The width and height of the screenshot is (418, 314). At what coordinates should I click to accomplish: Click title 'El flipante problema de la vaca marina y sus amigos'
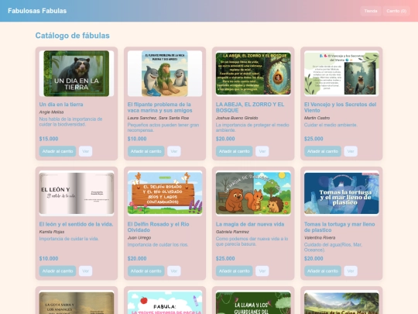tap(159, 107)
